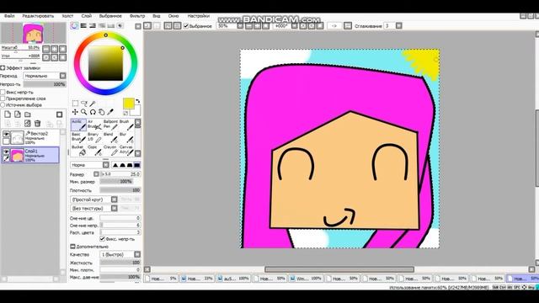
Task: Choose the flattest brush edge shape
Action: [x=136, y=165]
